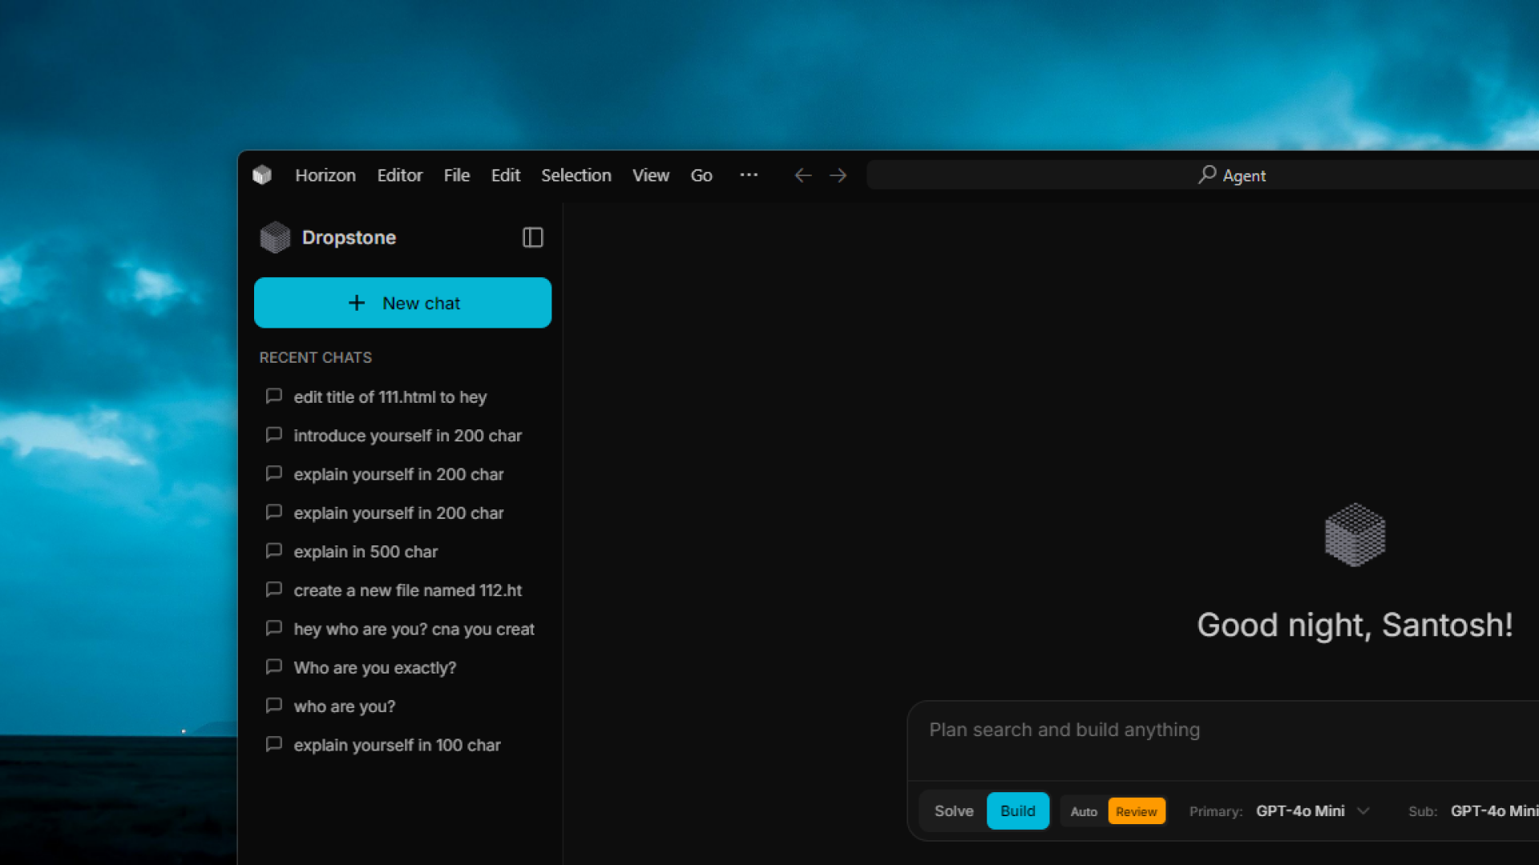Open the three-dot overflow menu
Screen dimensions: 1539x865
tap(749, 175)
